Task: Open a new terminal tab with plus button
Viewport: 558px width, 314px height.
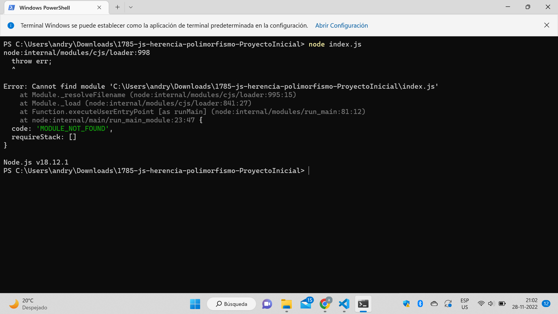Action: [x=117, y=7]
